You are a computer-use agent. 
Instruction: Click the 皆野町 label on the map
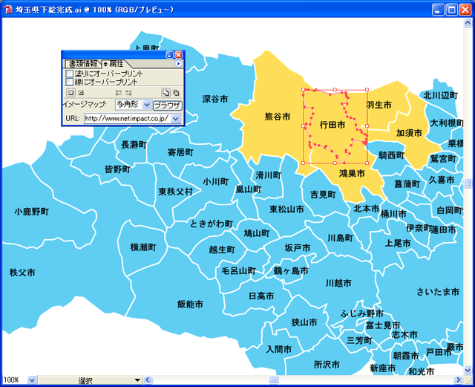[117, 169]
